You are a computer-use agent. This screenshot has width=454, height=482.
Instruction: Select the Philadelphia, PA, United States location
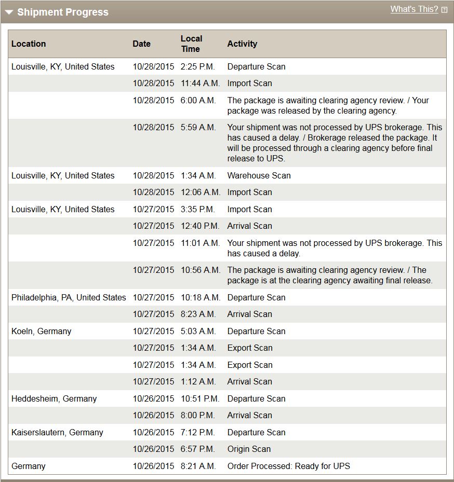pos(69,297)
